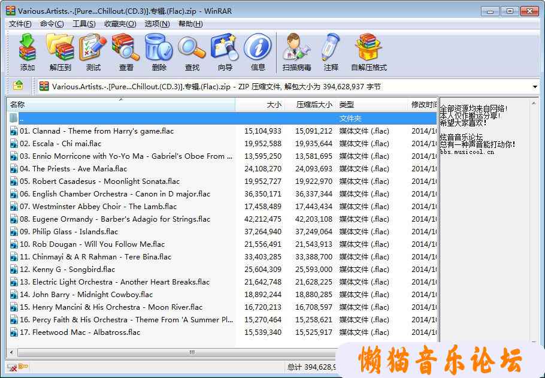The height and width of the screenshot is (378, 545).
Task: Sort by 类型 column header
Action: click(371, 105)
